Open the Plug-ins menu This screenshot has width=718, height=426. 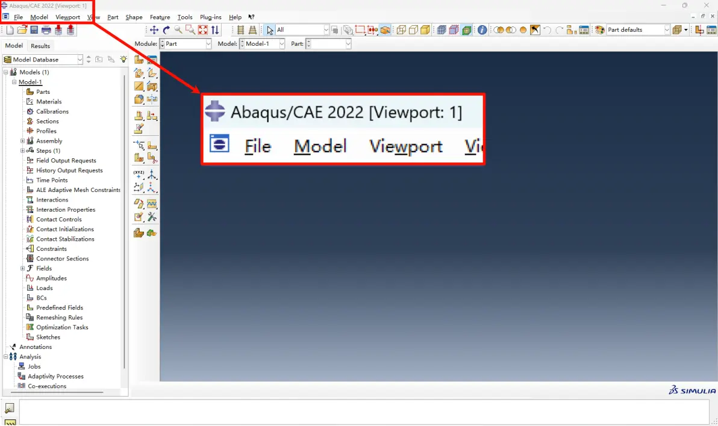pos(211,17)
